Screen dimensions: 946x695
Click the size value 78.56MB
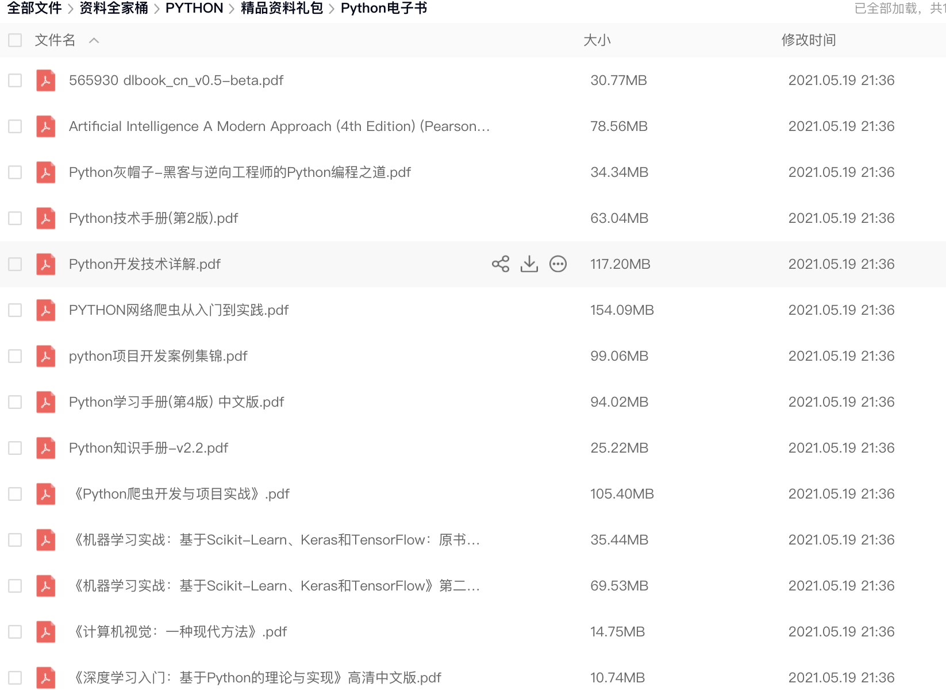pyautogui.click(x=619, y=126)
